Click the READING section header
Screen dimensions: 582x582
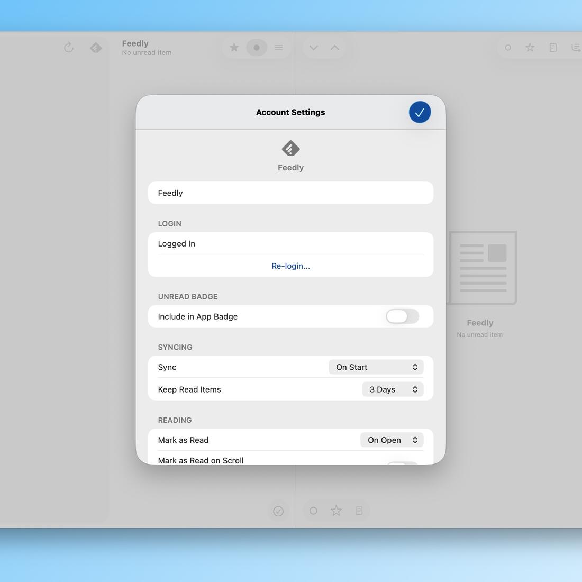[x=175, y=420]
